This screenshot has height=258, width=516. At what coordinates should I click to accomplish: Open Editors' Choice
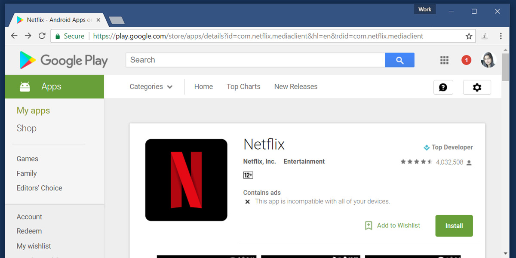(x=39, y=188)
